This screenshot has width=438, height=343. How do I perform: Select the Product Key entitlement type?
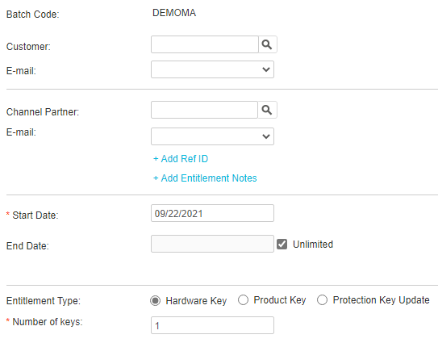[x=243, y=300]
